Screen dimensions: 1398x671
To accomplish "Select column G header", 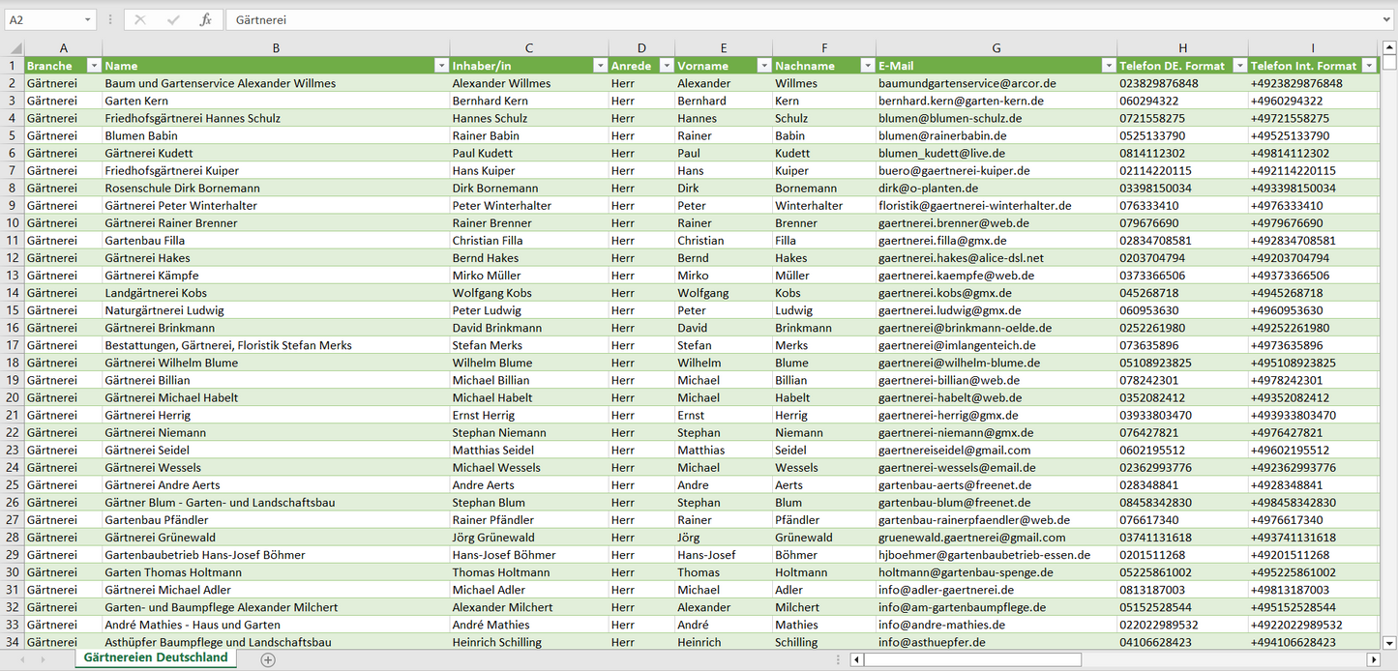I will (x=996, y=48).
